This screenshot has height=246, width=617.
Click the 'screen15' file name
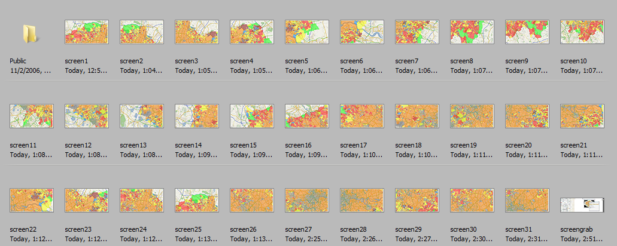(243, 146)
